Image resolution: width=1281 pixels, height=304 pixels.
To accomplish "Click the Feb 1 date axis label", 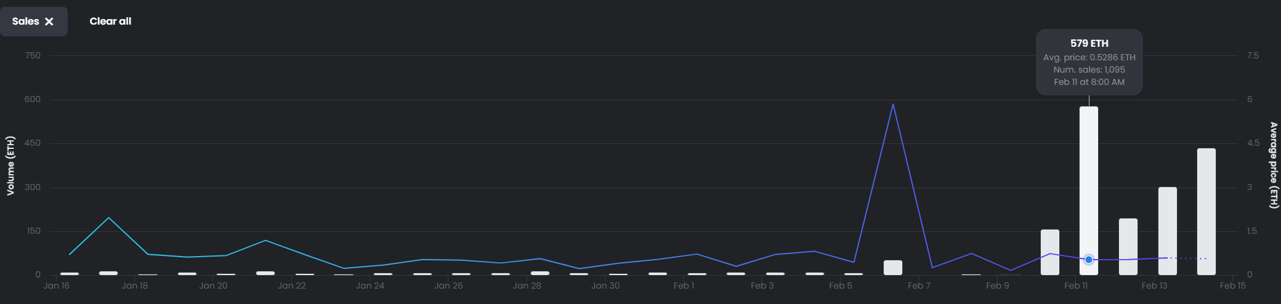I will pyautogui.click(x=684, y=286).
